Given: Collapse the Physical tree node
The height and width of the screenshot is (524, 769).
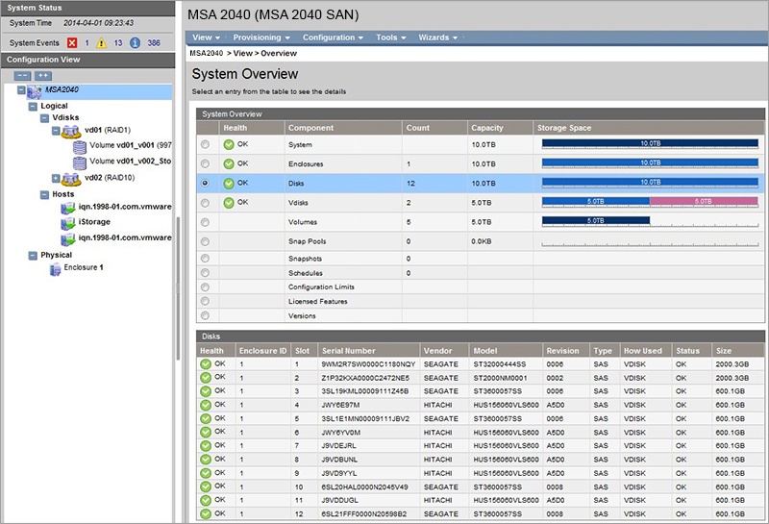Looking at the screenshot, I should point(32,255).
